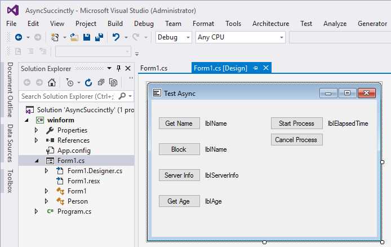Viewport: 391px width, 247px height.
Task: Select the Server Info button
Action: pos(179,175)
